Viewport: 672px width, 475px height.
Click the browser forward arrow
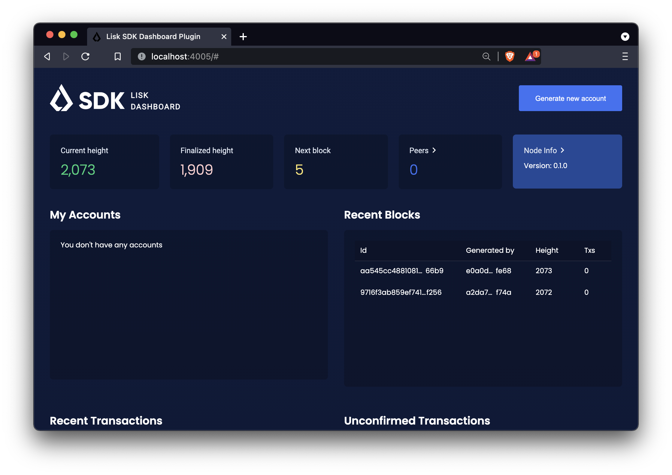pos(66,56)
